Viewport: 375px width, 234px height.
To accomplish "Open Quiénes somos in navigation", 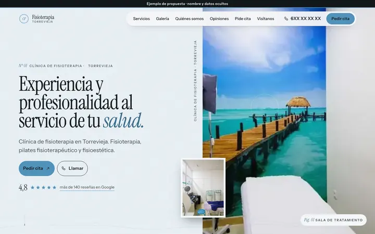I will click(x=190, y=19).
